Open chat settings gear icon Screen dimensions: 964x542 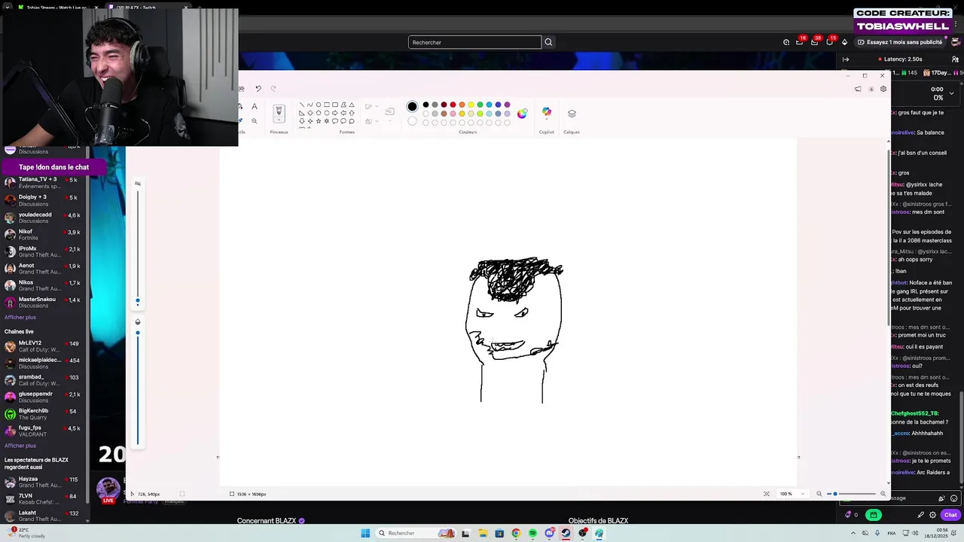[x=933, y=515]
